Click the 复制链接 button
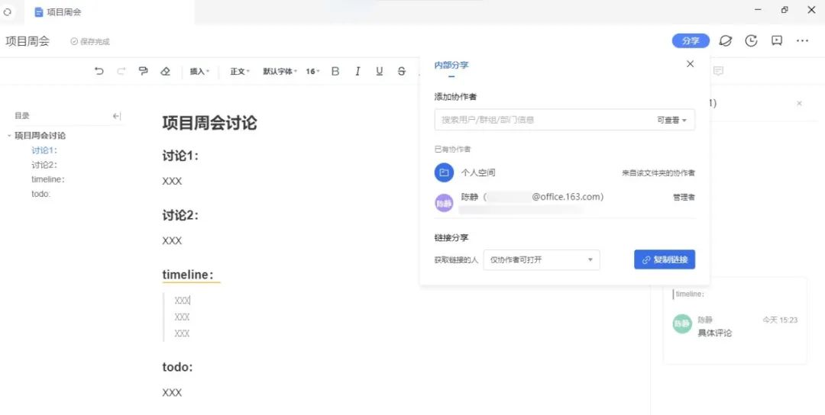 (664, 260)
